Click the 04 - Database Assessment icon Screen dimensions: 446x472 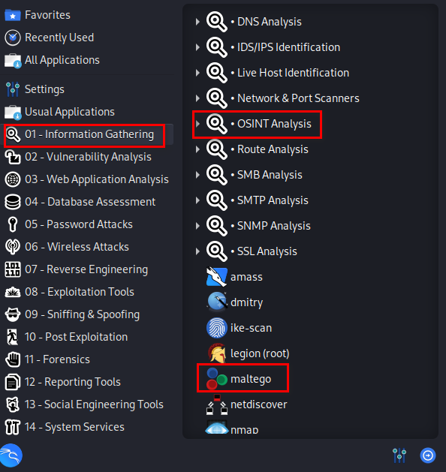pos(13,202)
